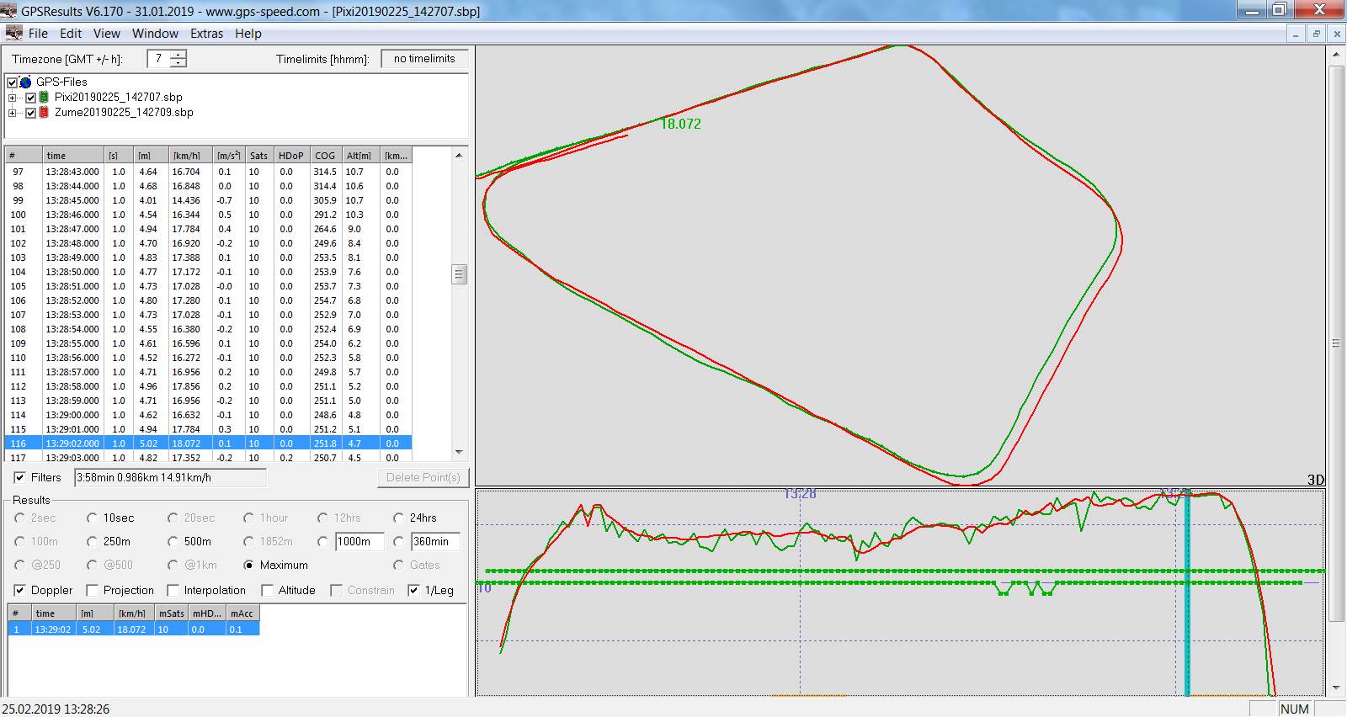This screenshot has height=717, width=1347.
Task: Uncheck the Filters checkbox
Action: click(x=19, y=477)
